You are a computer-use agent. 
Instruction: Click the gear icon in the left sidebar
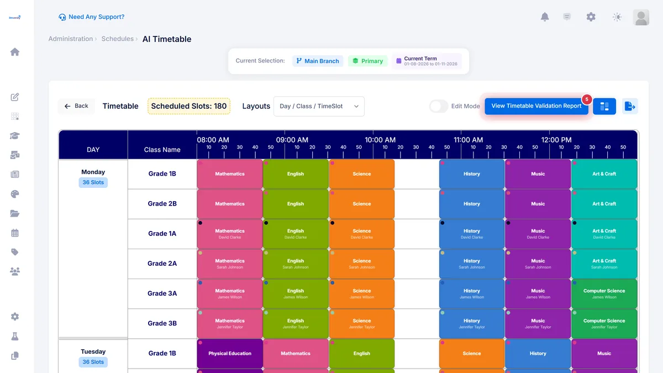pos(15,317)
